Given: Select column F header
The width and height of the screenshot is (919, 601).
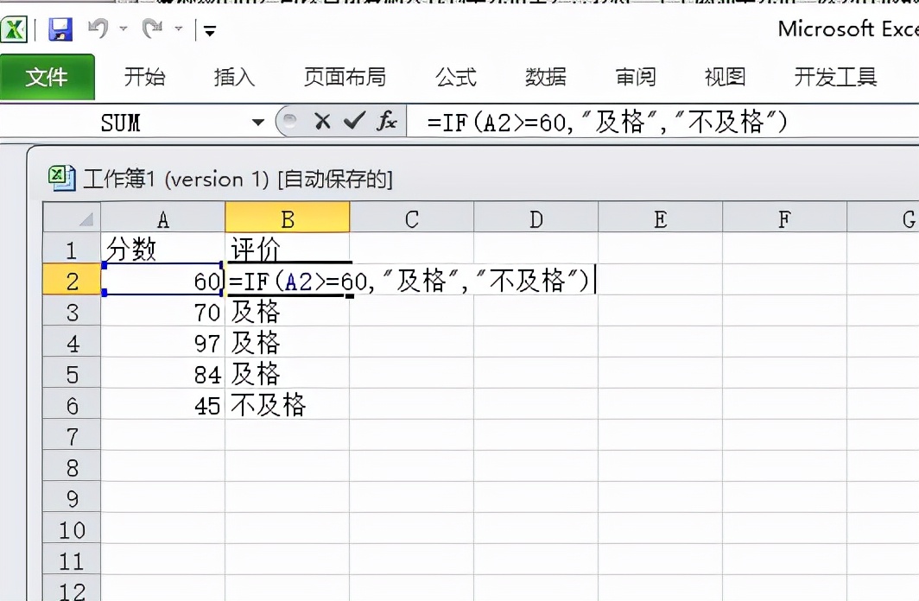Looking at the screenshot, I should click(x=784, y=218).
